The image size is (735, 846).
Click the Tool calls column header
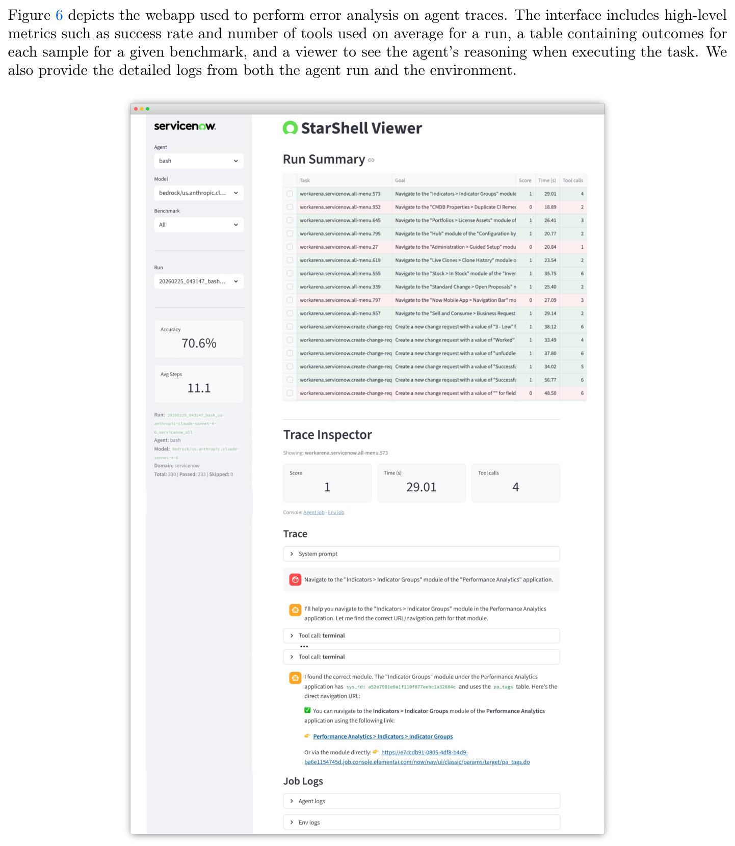coord(573,180)
